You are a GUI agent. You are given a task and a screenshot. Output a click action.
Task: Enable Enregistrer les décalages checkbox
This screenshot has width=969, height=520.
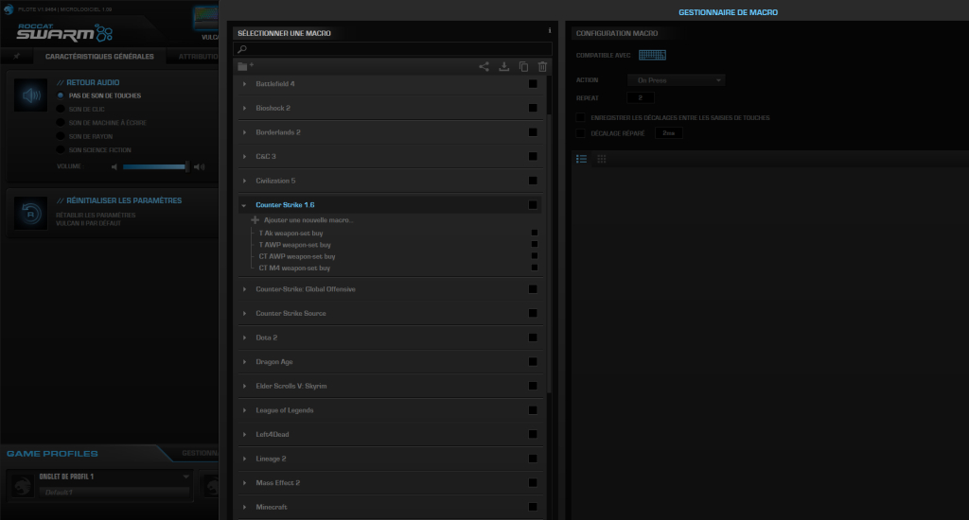pos(580,117)
